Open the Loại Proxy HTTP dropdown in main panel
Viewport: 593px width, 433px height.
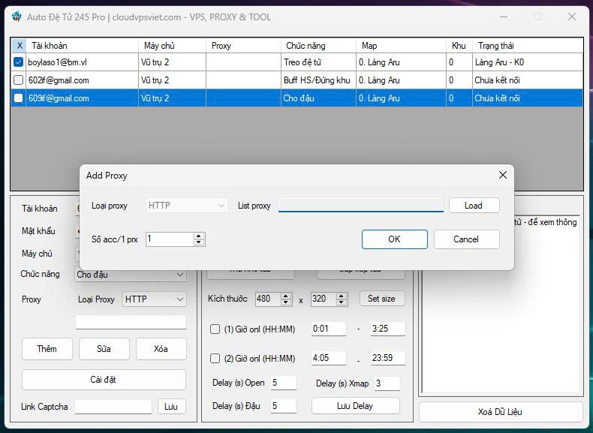pyautogui.click(x=155, y=299)
